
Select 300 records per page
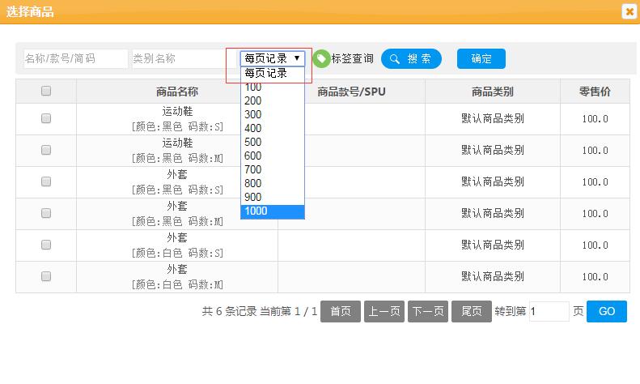(x=273, y=115)
